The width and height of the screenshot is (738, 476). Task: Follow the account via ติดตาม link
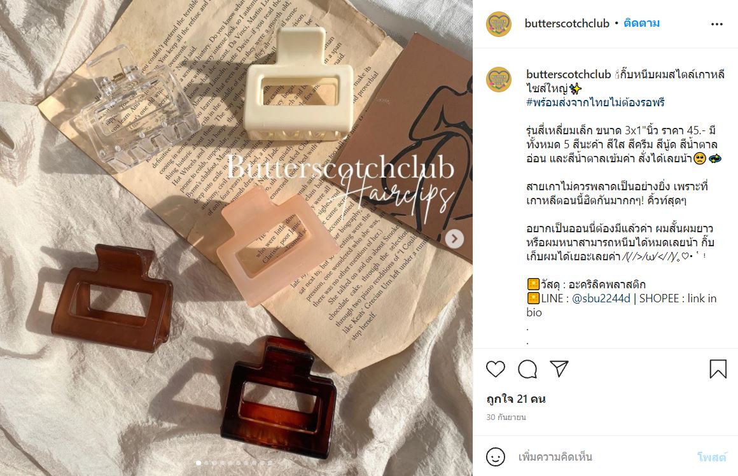[x=641, y=23]
